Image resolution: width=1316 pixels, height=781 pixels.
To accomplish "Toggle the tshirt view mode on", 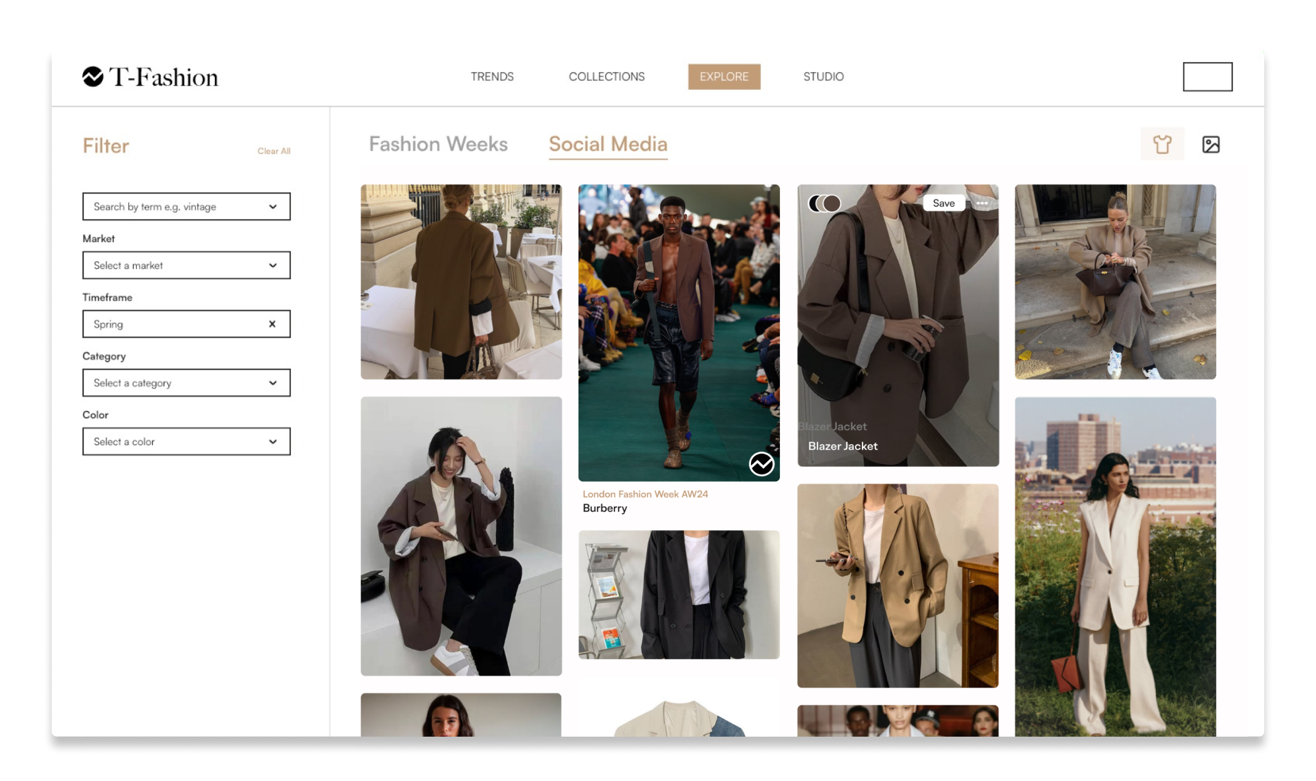I will click(x=1162, y=144).
